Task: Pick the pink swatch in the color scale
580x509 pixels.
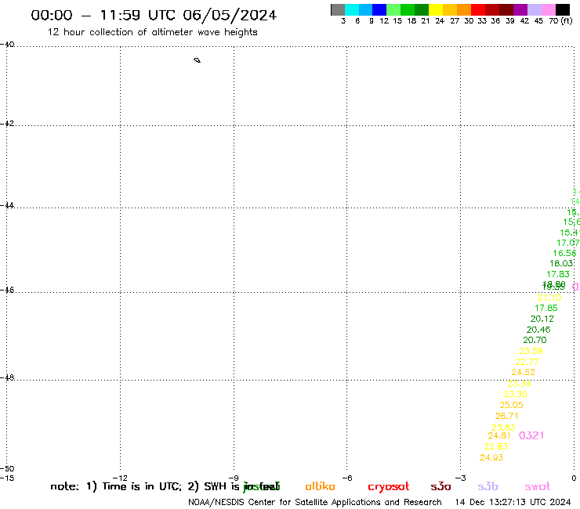Action: [x=549, y=10]
